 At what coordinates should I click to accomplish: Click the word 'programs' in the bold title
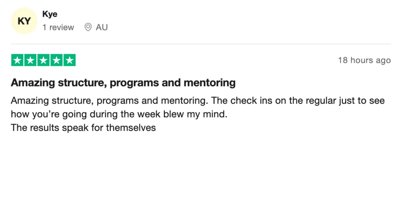coord(134,83)
